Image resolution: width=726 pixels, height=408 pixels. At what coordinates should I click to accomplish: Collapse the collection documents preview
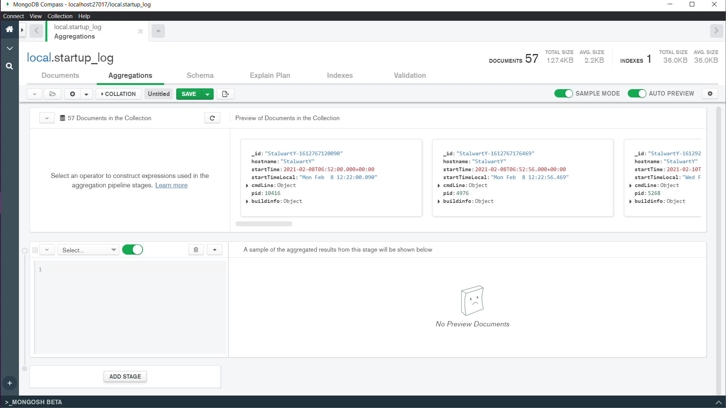click(47, 118)
